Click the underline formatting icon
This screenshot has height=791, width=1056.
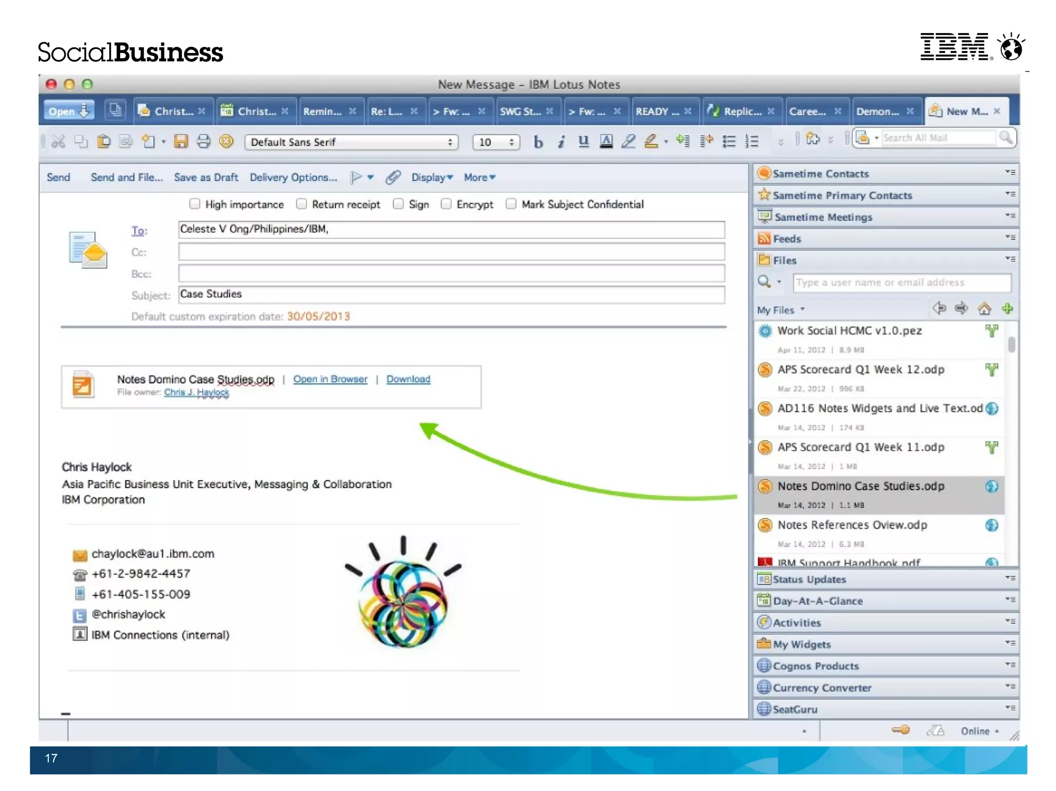coord(583,141)
